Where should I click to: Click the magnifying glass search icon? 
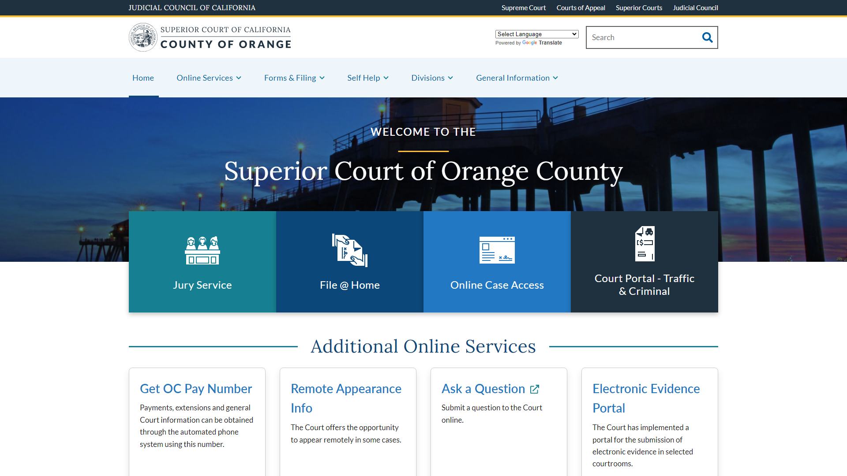tap(707, 37)
